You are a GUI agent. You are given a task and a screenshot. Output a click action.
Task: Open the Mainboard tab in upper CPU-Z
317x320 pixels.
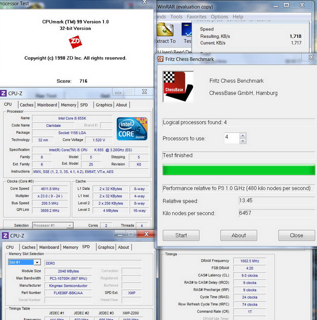[x=47, y=105]
